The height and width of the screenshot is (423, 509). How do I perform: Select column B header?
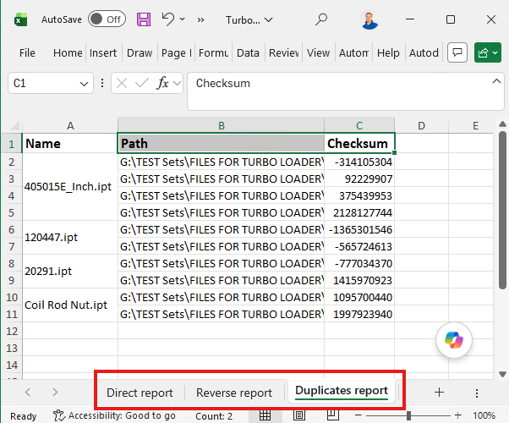pyautogui.click(x=221, y=125)
